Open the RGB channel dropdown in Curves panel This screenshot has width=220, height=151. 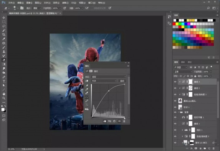point(104,81)
